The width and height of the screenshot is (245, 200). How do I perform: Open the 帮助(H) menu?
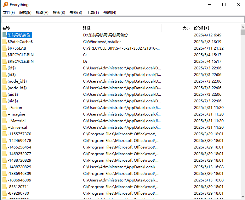click(110, 13)
